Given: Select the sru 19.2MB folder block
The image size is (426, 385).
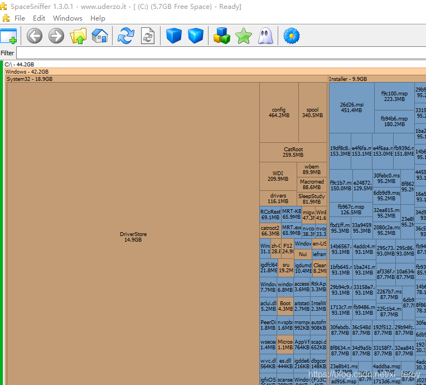Looking at the screenshot, I should coord(286,267).
